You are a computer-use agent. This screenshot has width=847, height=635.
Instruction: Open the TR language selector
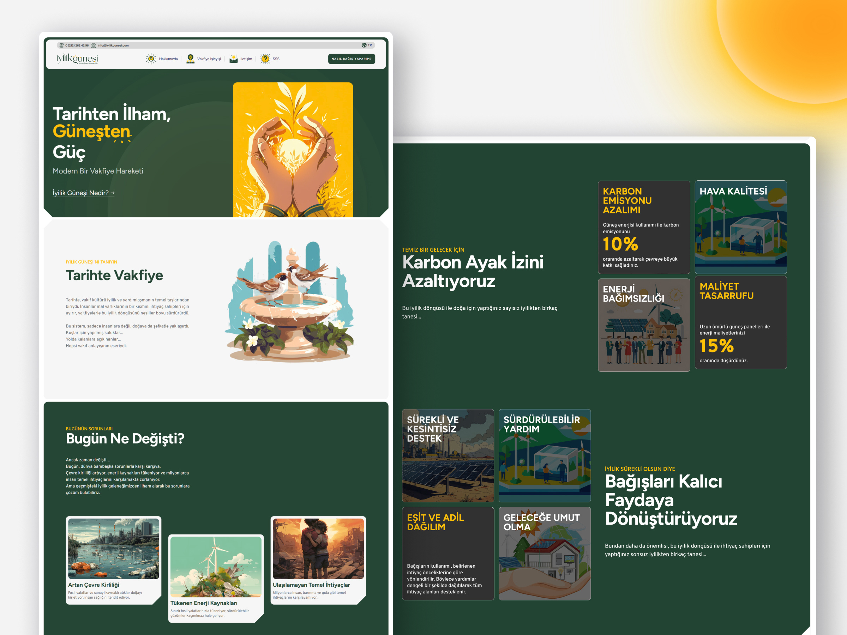point(370,45)
